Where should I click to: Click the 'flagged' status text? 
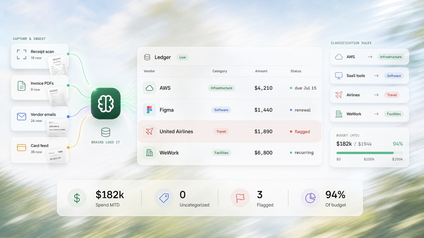[302, 132]
